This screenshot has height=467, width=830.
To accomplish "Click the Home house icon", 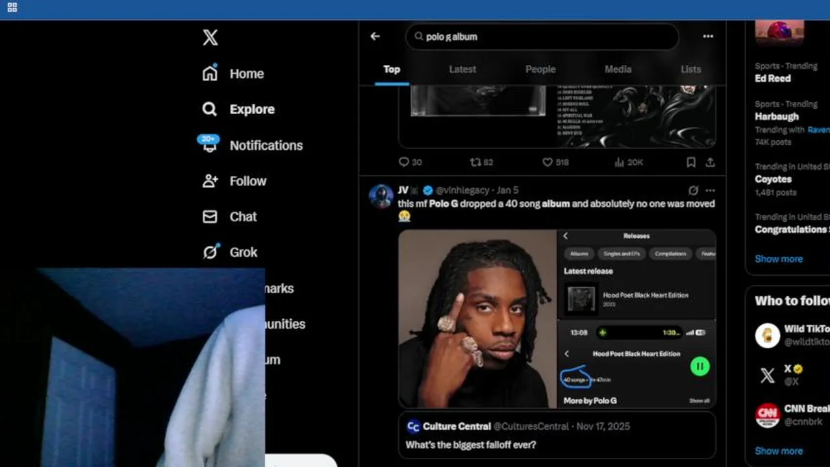I will [x=210, y=73].
